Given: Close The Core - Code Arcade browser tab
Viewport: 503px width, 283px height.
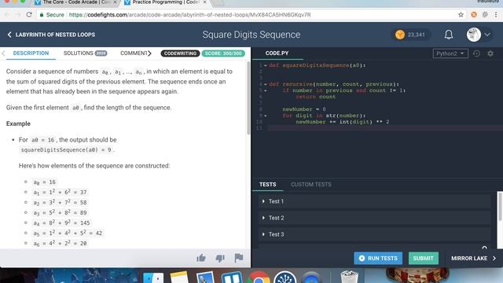Looking at the screenshot, I should (x=115, y=2).
